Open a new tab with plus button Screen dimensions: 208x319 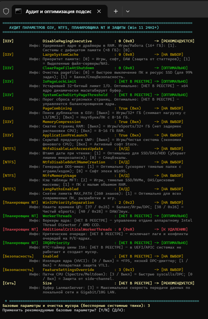116,12
